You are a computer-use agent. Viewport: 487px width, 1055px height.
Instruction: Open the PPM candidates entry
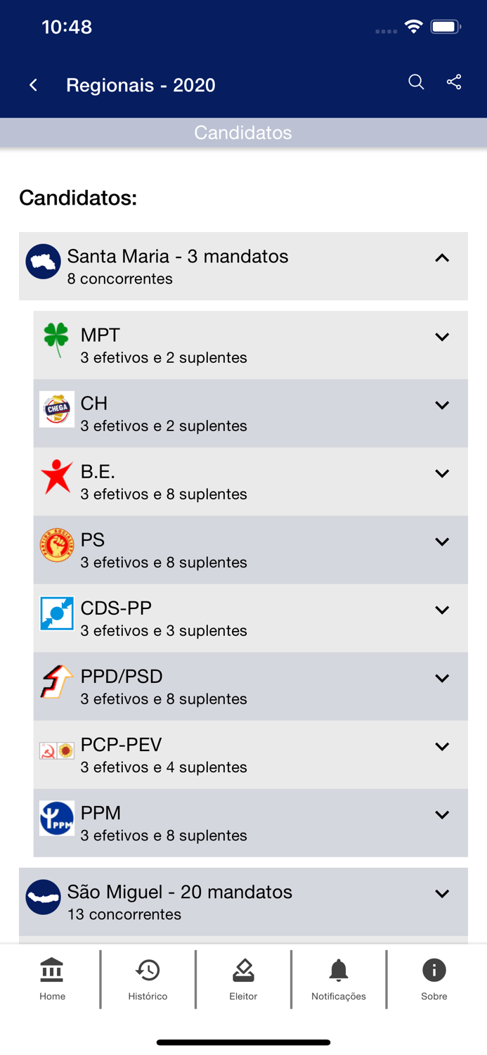click(442, 815)
